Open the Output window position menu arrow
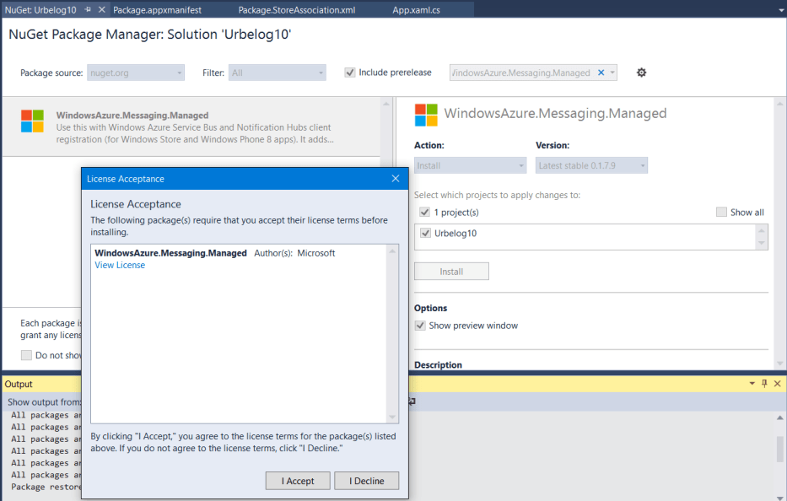The image size is (787, 501). pos(751,384)
